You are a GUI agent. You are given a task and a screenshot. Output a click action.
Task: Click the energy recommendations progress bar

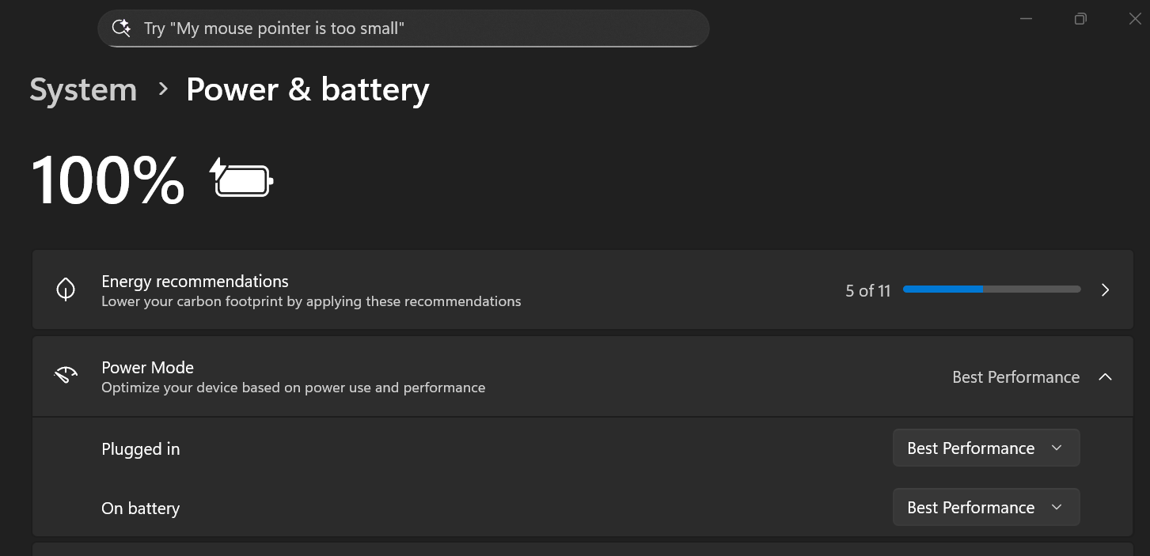click(991, 289)
